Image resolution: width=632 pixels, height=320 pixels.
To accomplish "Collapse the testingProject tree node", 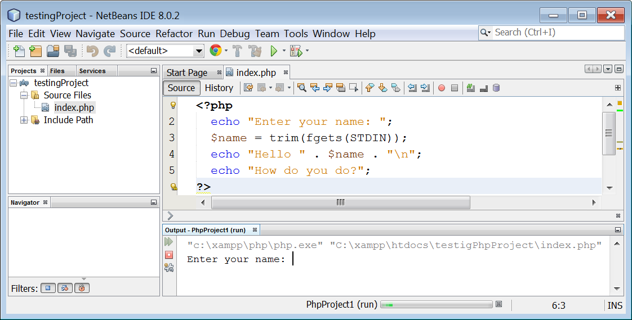I will coord(14,83).
